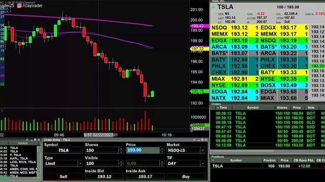
Task: Click the ARCA 193.09 bid row
Action: click(235, 47)
